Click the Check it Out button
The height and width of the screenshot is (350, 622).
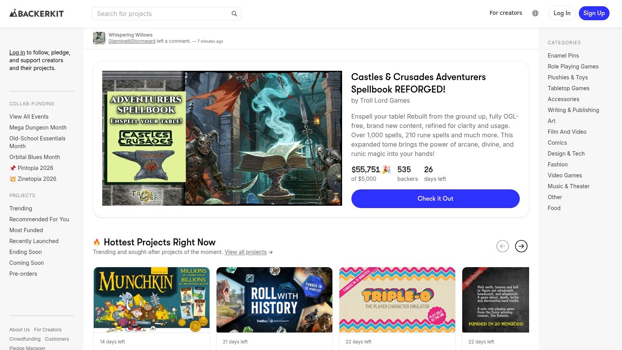(x=435, y=199)
